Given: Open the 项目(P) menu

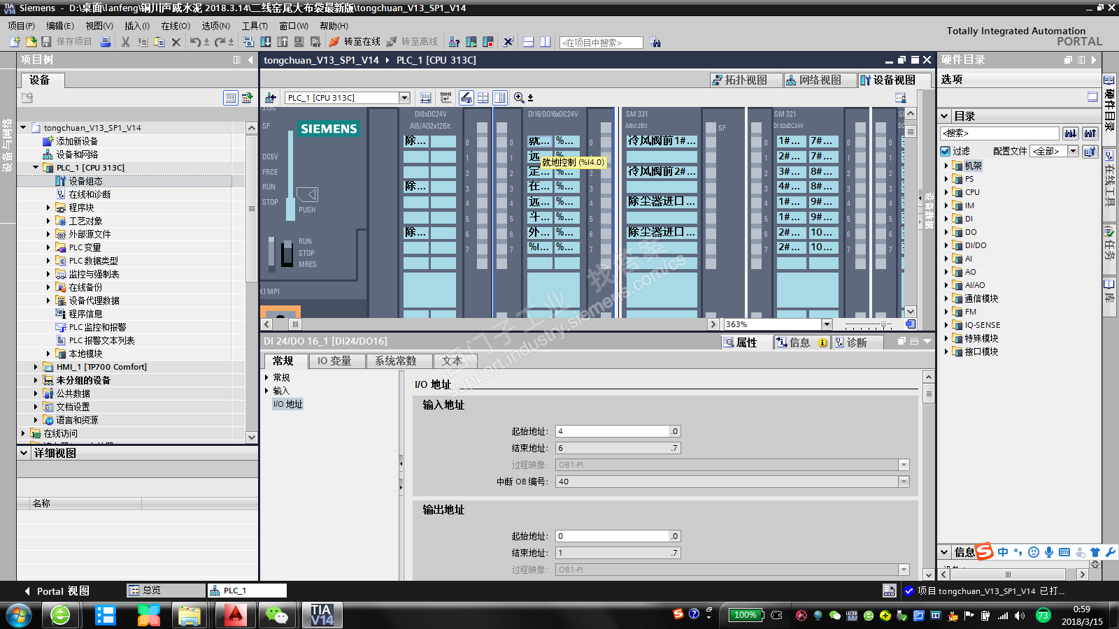Looking at the screenshot, I should (22, 26).
